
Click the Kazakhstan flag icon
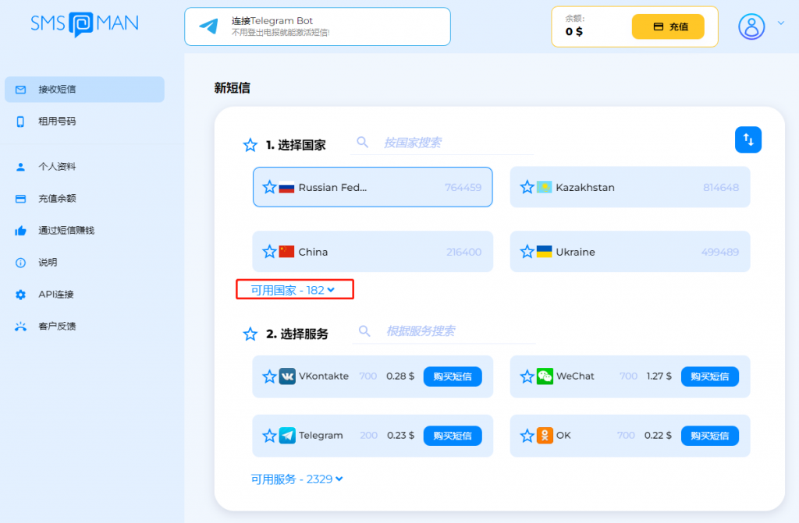[544, 187]
